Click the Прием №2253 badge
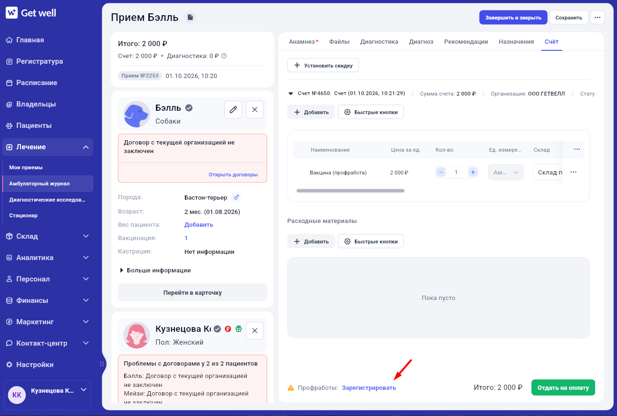The height and width of the screenshot is (416, 617). 140,76
